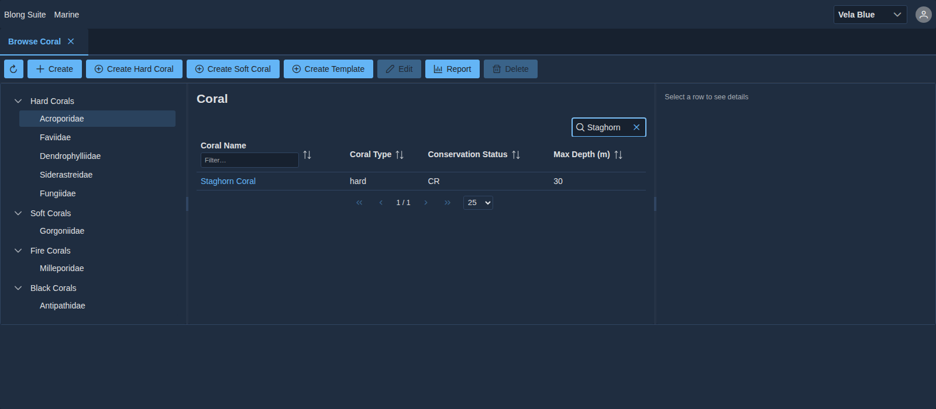
Task: Select Fungiidae in the tree
Action: pos(97,193)
